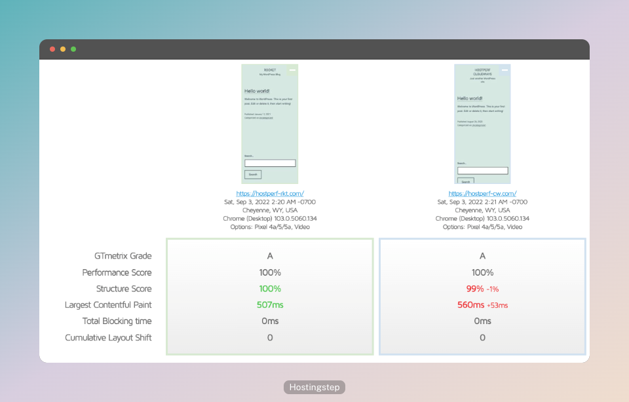Select the "Structure Score" row label
The width and height of the screenshot is (629, 402).
point(124,289)
